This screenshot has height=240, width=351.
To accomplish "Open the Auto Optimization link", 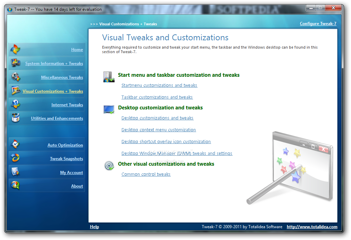I will click(x=65, y=145).
